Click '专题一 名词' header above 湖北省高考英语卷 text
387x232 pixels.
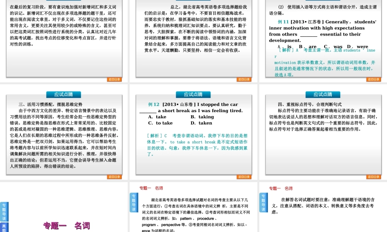(151, 188)
